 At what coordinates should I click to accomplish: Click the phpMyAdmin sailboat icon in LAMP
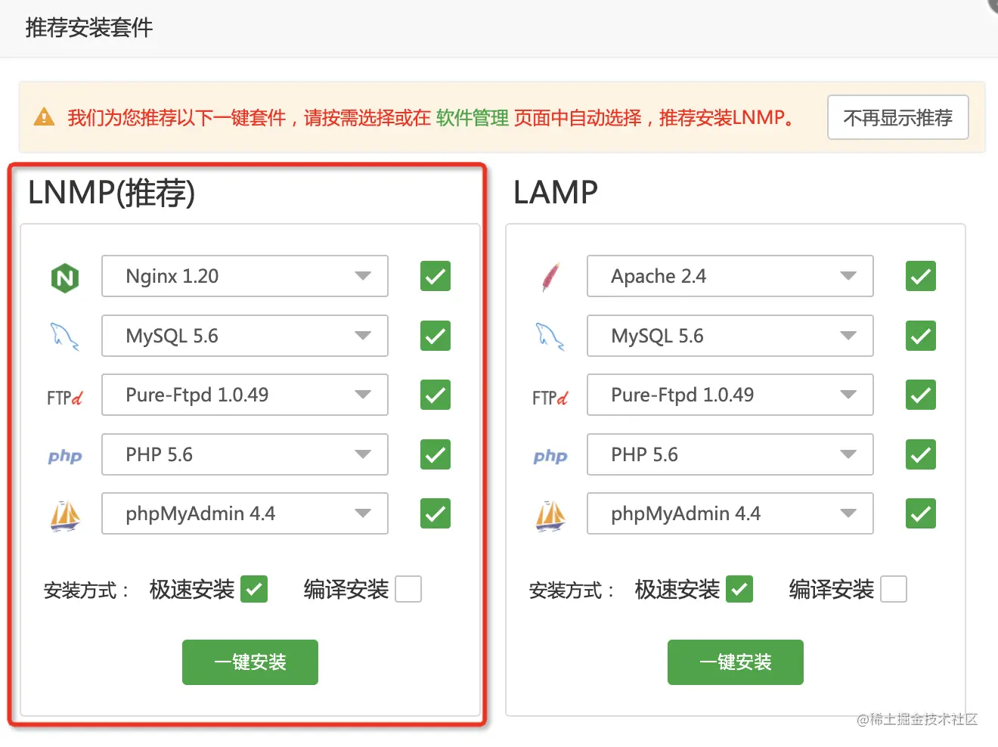[x=550, y=516]
